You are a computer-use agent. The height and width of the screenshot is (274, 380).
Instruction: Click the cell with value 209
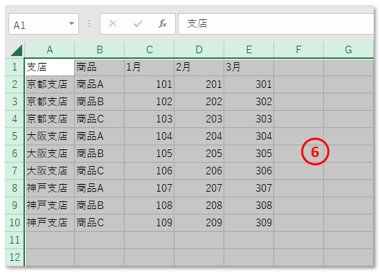199,223
